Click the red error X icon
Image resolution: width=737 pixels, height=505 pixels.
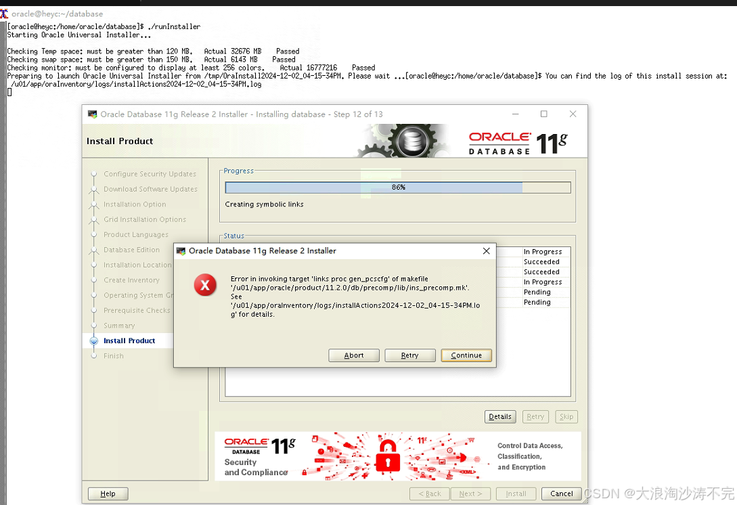(205, 285)
